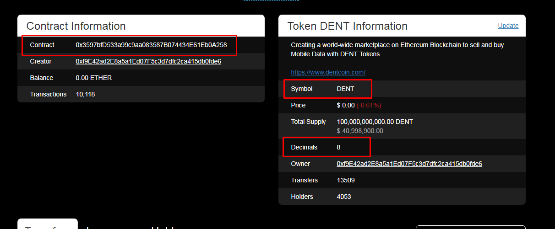
Task: Click the Balance value 0.00 ETHER
Action: tap(94, 78)
